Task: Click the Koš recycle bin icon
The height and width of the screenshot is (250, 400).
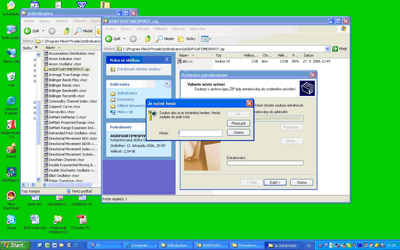Action: 11,77
